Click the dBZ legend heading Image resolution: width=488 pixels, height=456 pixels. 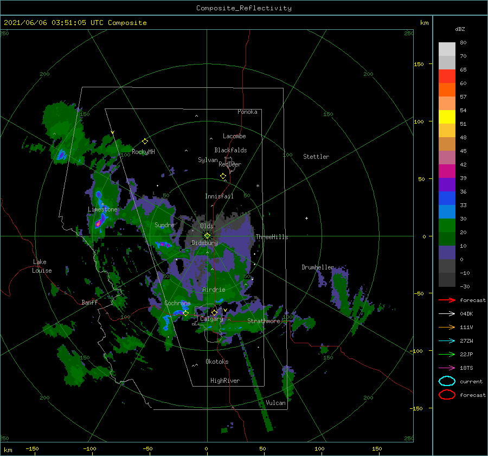coord(460,29)
